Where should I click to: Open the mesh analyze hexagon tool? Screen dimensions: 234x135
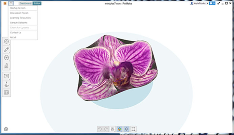point(6,58)
